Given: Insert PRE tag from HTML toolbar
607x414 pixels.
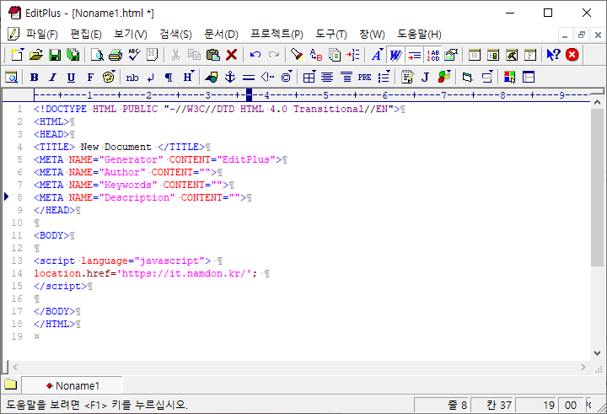Looking at the screenshot, I should tap(365, 78).
